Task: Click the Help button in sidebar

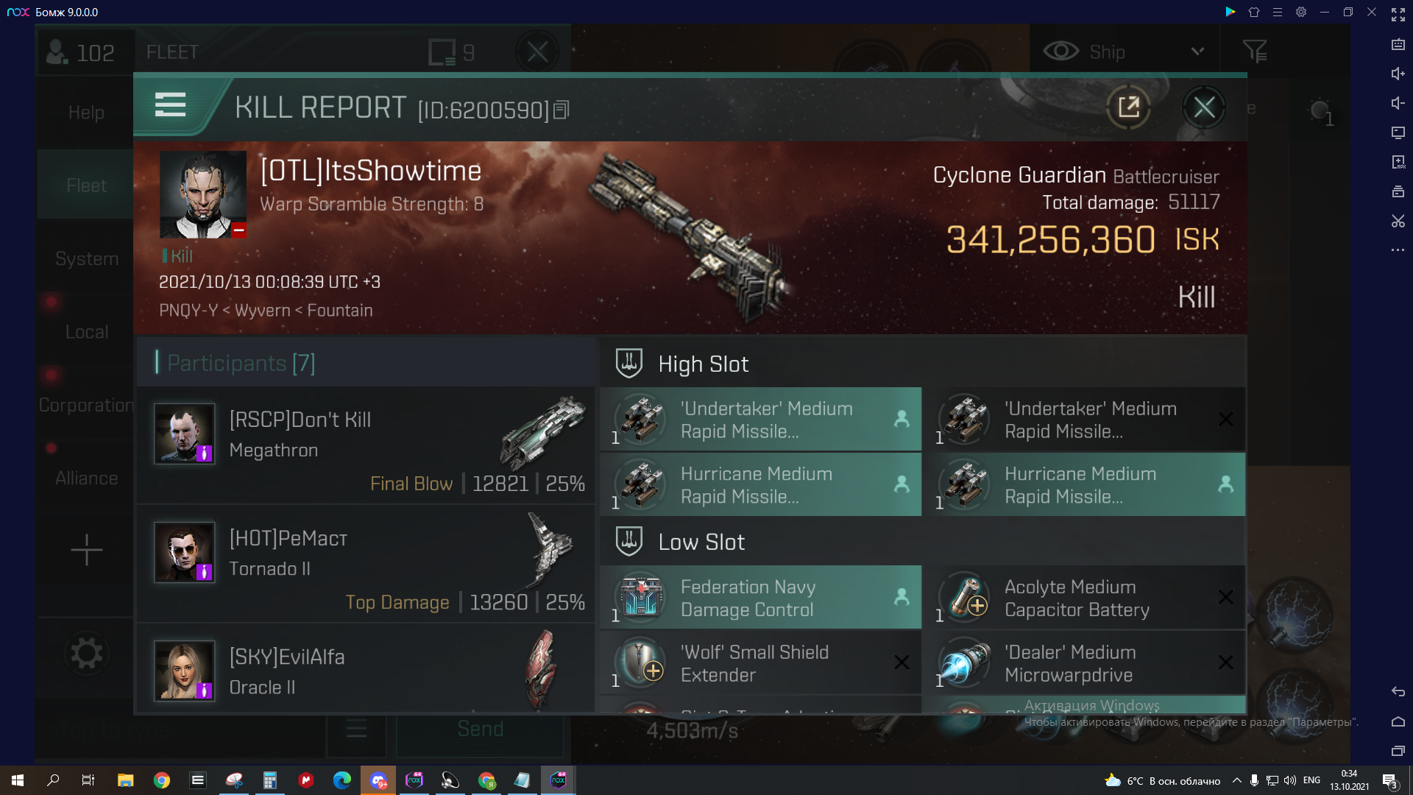Action: [86, 112]
